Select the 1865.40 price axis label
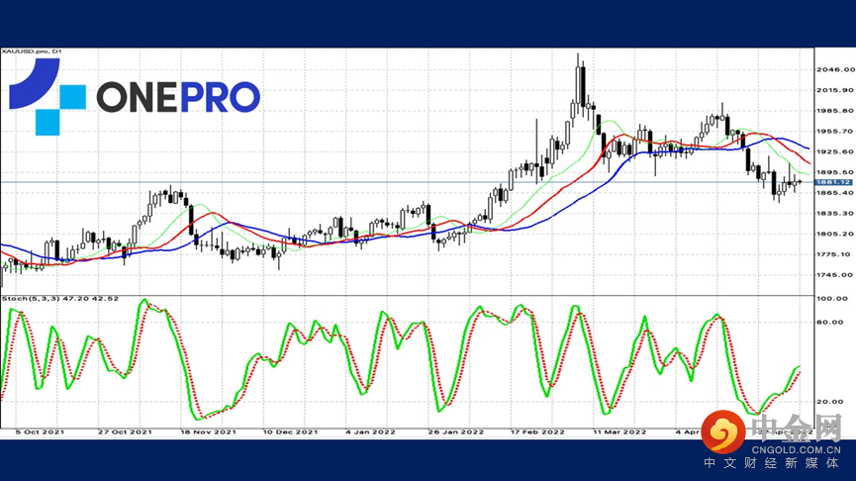The height and width of the screenshot is (481, 856). tap(835, 193)
